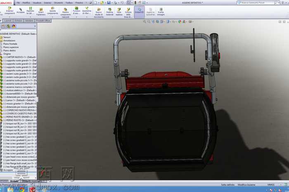Open the New document dropdown arrow
Image resolution: width=289 pixels, height=192 pixels.
[98, 3]
